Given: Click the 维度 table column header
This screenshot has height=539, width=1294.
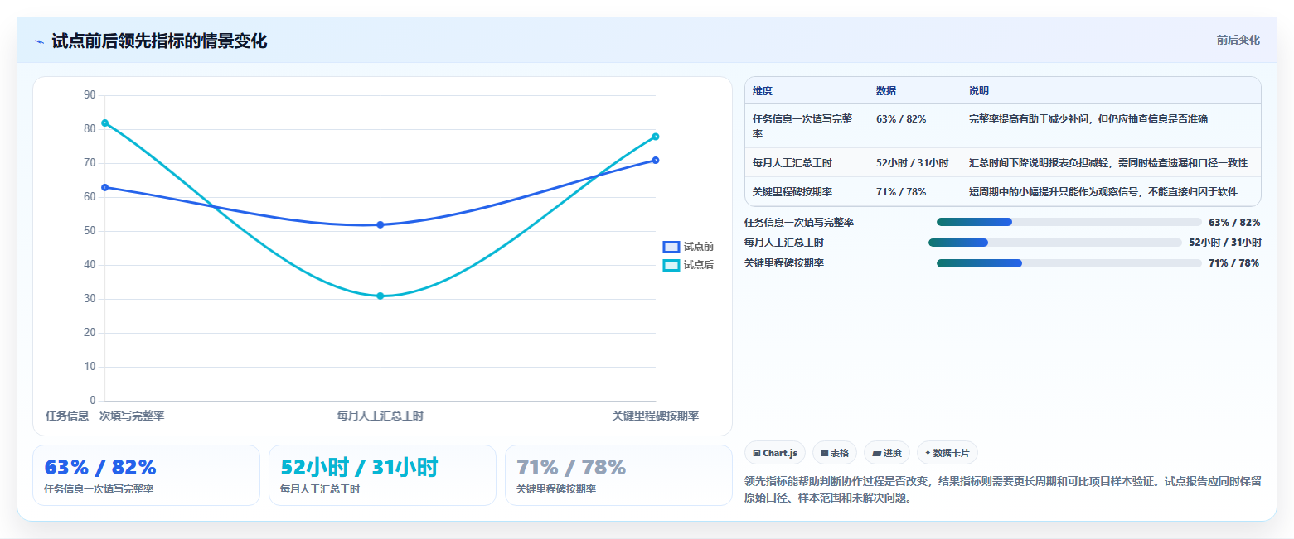Looking at the screenshot, I should pyautogui.click(x=763, y=91).
